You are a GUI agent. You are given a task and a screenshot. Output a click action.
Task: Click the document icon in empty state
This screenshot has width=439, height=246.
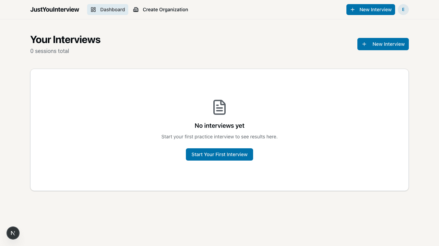click(219, 107)
